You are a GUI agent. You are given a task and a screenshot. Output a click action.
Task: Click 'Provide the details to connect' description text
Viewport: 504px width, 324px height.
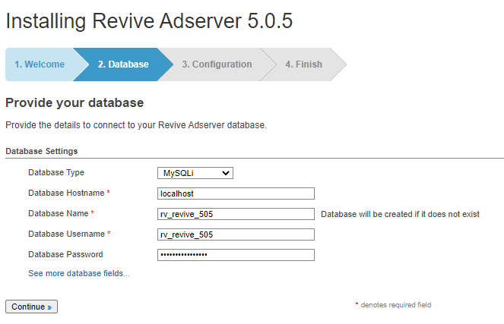(x=136, y=124)
